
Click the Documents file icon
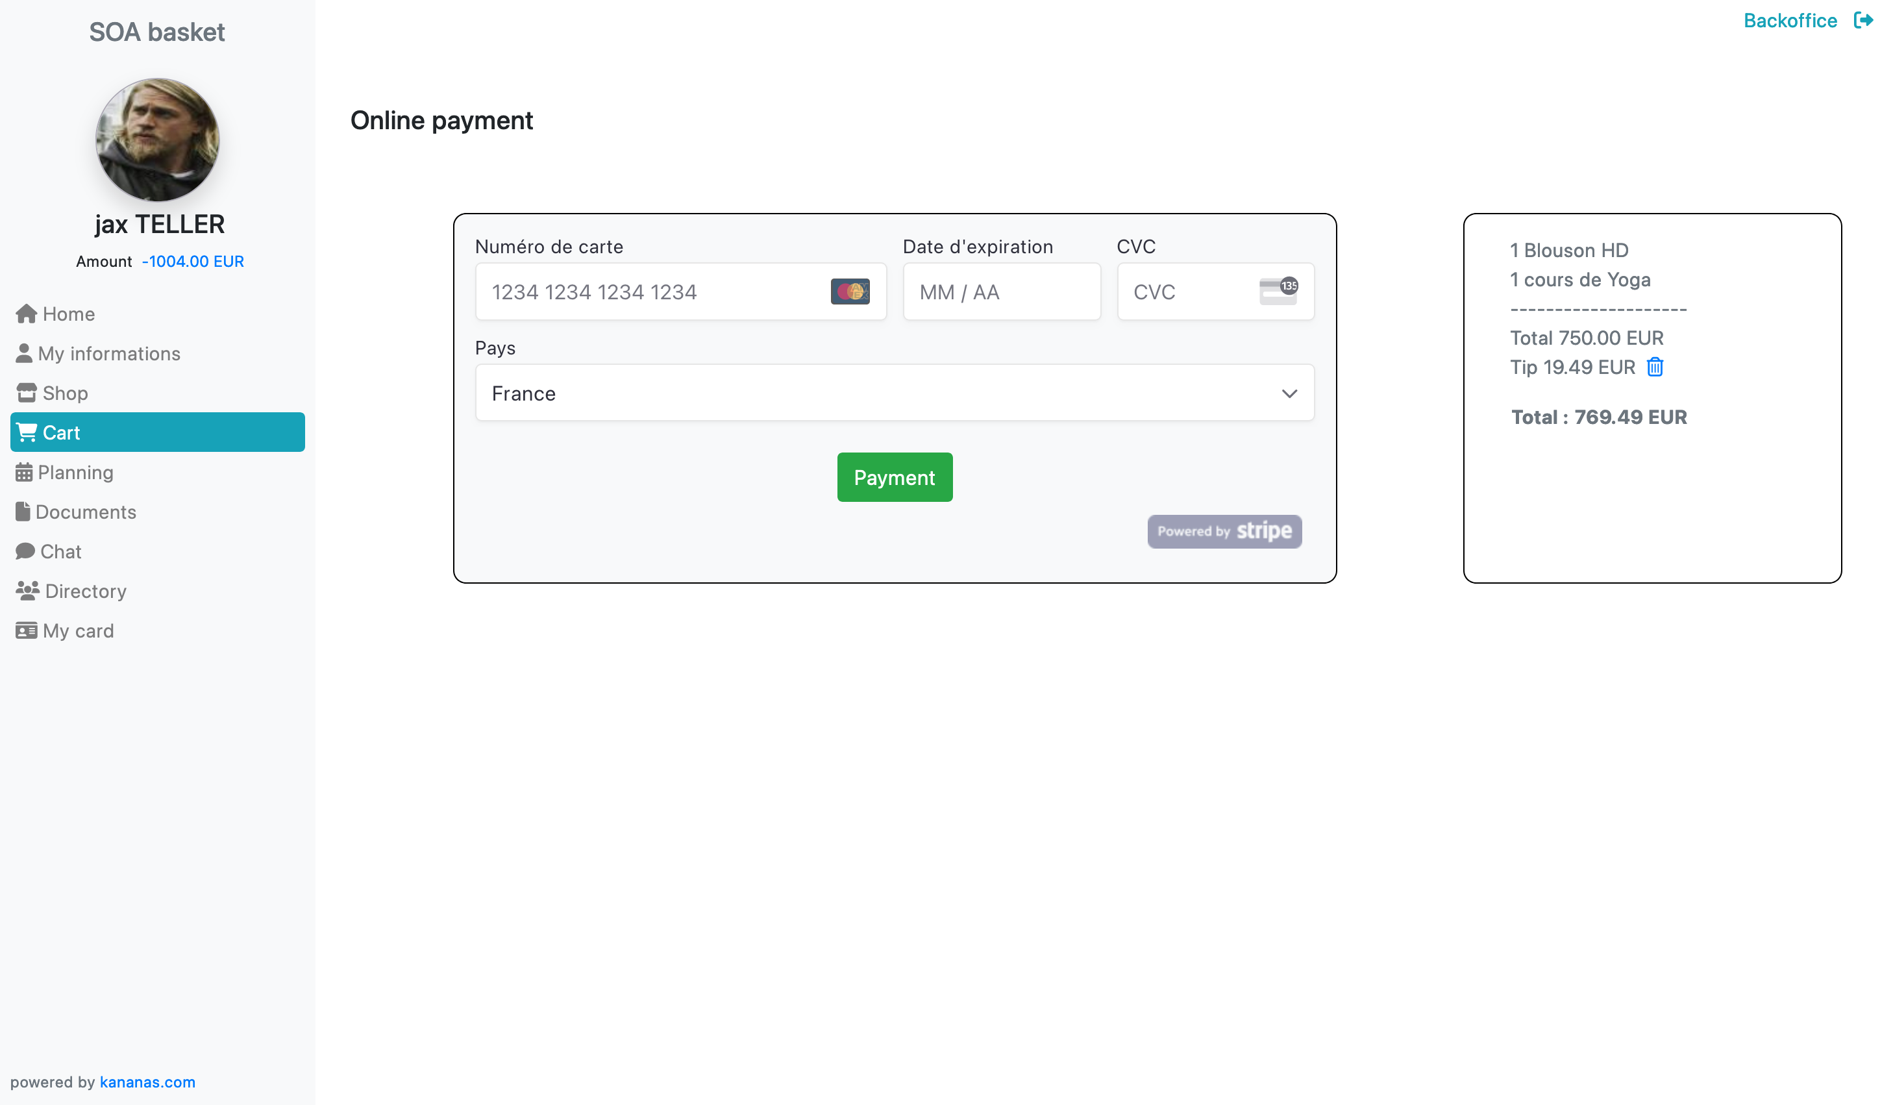pos(23,512)
